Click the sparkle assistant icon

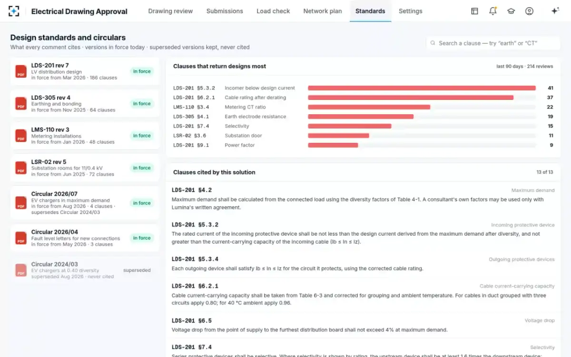point(555,11)
